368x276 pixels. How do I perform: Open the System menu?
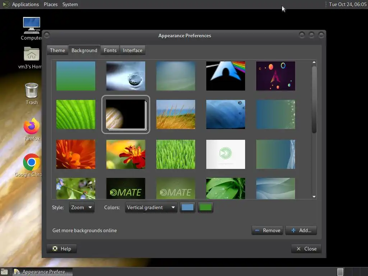pos(70,4)
